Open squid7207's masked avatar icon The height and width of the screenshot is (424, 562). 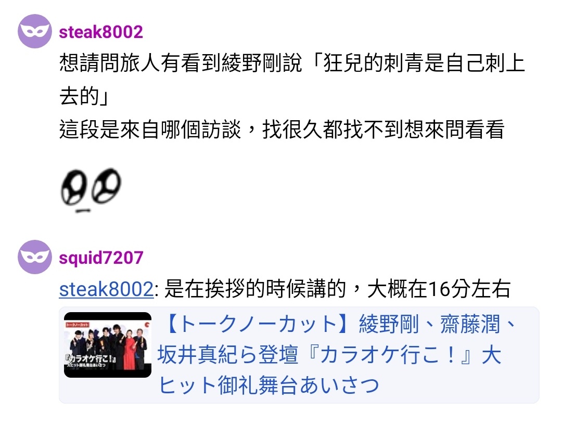tap(35, 257)
